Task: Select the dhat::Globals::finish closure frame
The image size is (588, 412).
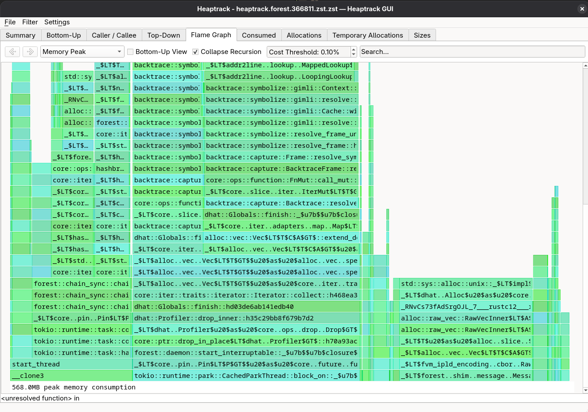Action: 281,215
